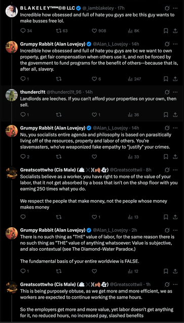This screenshot has width=184, height=323.
Task: Open more options on thundercl1t's tweet
Action: (175, 92)
